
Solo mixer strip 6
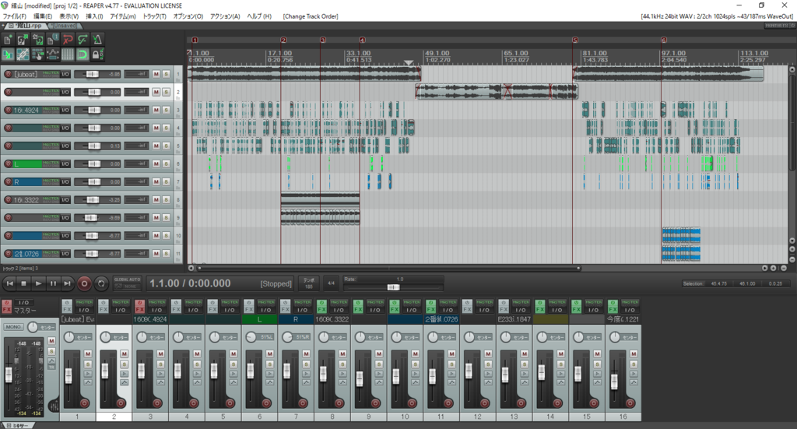[270, 364]
